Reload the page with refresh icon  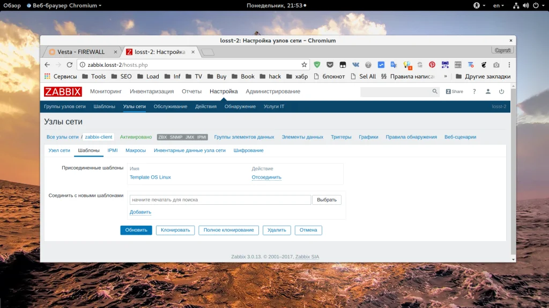pos(69,65)
